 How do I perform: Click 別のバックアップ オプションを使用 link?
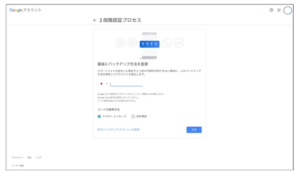coord(118,130)
